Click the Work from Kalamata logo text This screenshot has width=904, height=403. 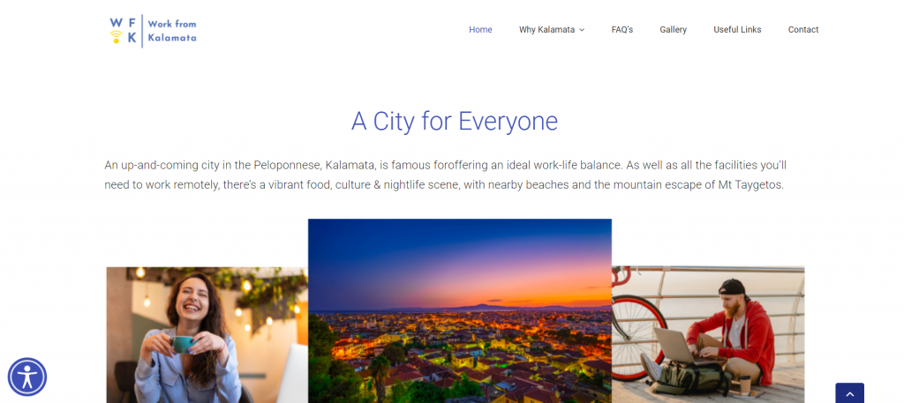tap(172, 31)
